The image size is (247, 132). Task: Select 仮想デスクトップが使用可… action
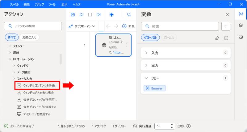point(38,100)
